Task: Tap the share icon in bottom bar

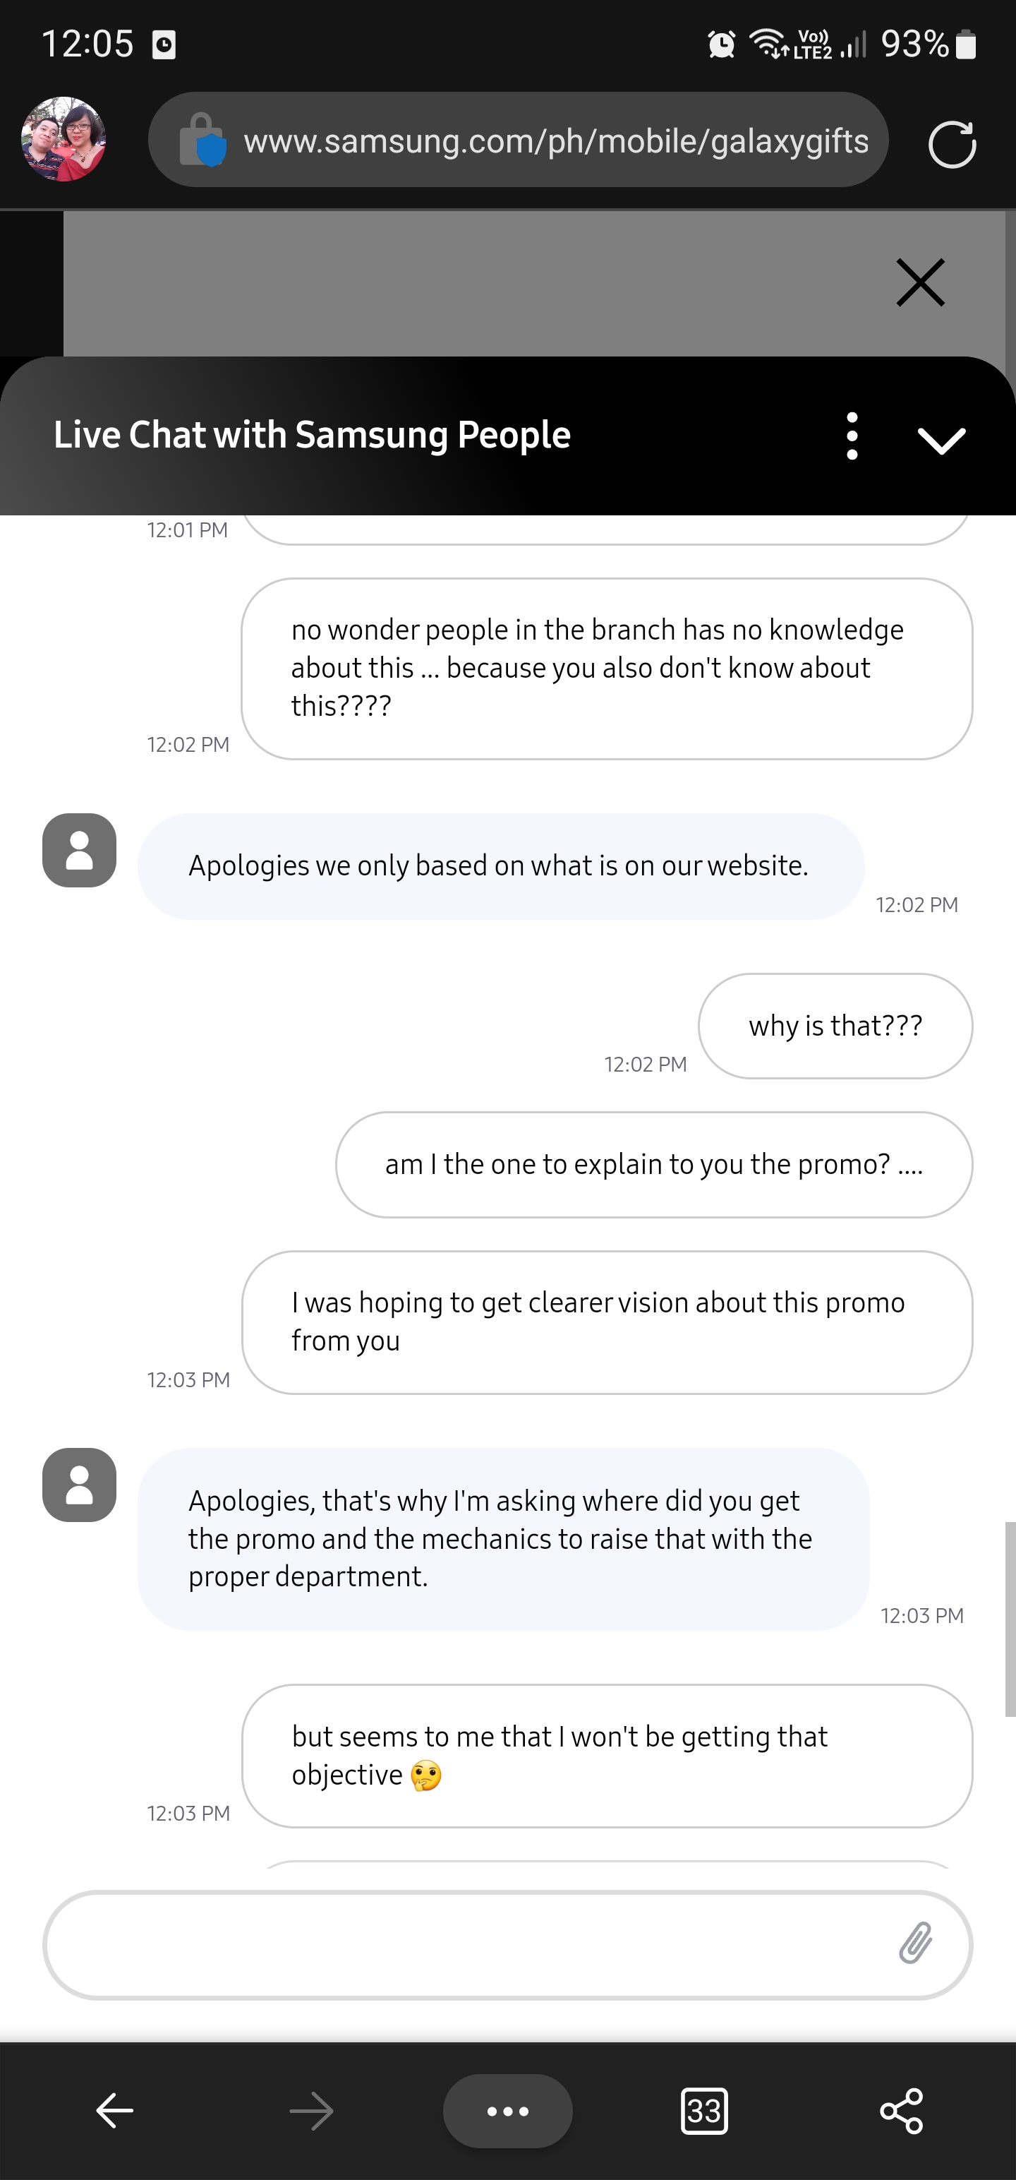Action: pos(901,2112)
